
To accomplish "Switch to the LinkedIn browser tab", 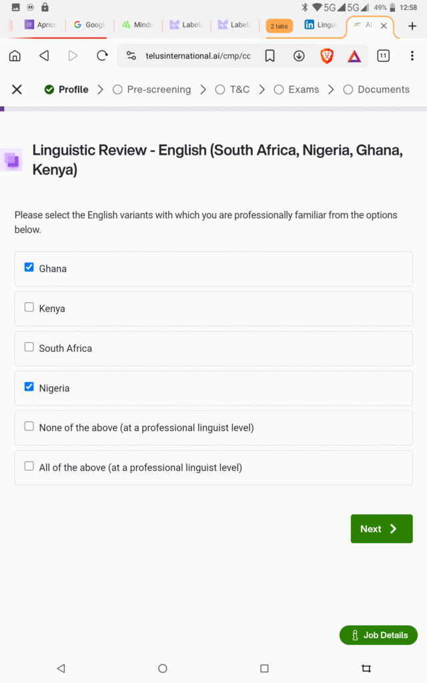I will (320, 25).
